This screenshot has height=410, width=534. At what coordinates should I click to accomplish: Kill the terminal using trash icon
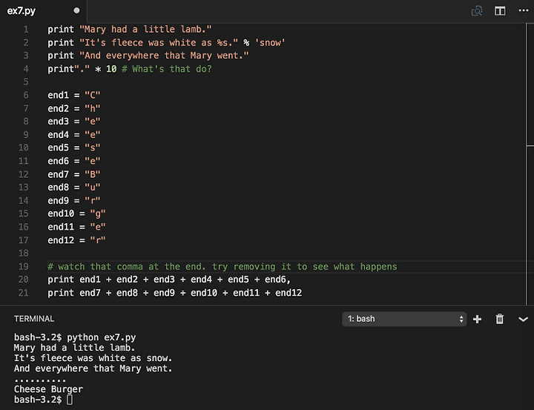499,319
